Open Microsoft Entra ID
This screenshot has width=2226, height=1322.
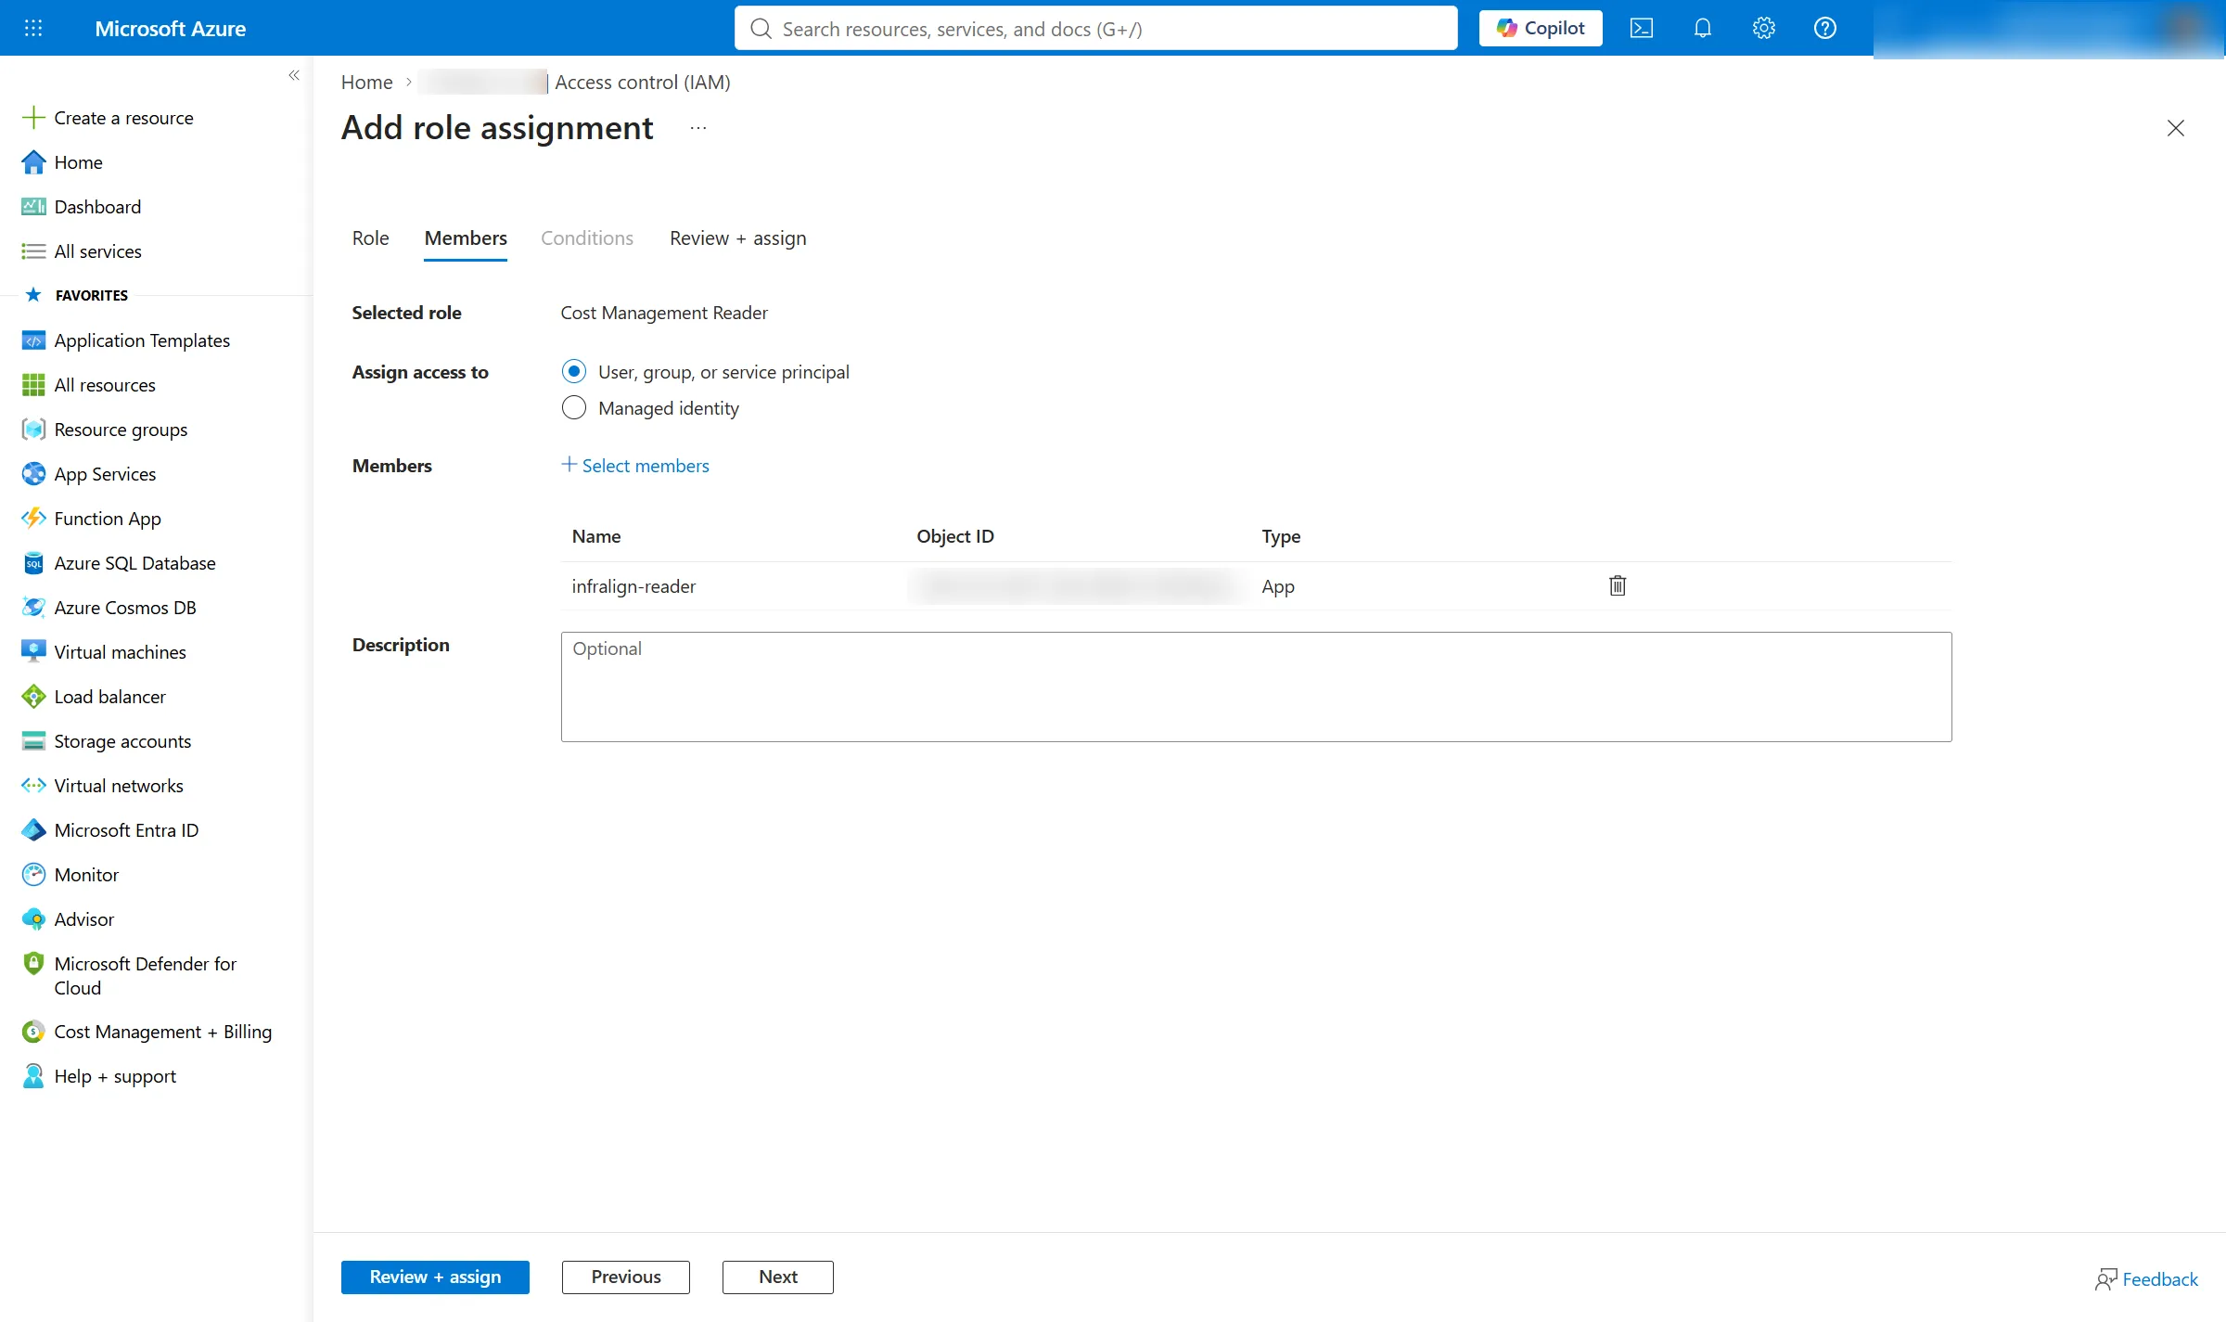[x=126, y=830]
